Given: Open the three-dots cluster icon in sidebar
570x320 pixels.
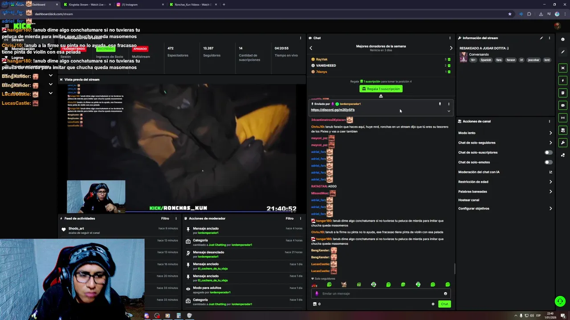Looking at the screenshot, I should point(563,155).
